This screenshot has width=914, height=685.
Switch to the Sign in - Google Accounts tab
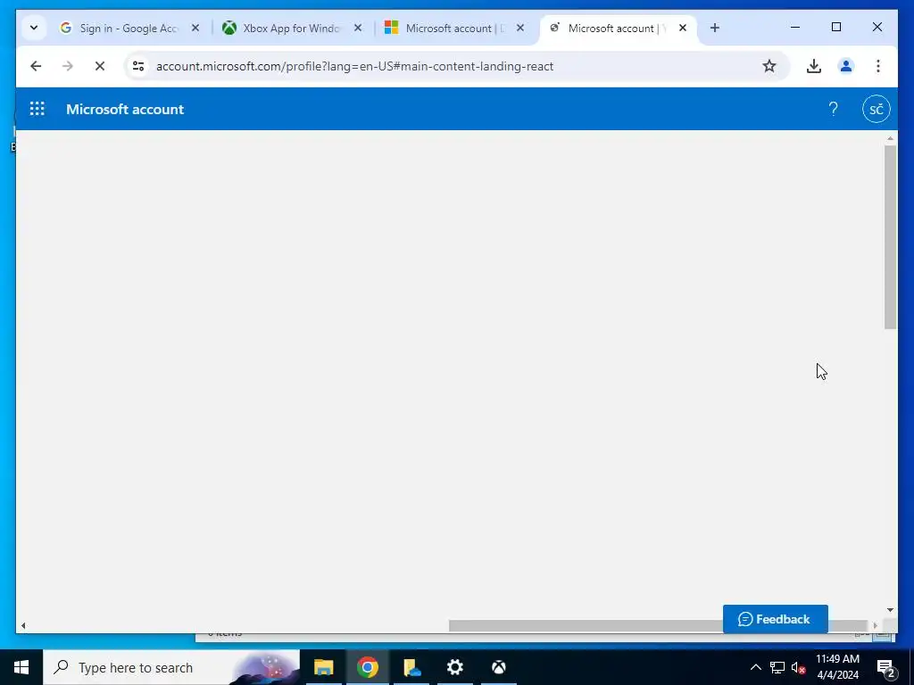pyautogui.click(x=129, y=28)
